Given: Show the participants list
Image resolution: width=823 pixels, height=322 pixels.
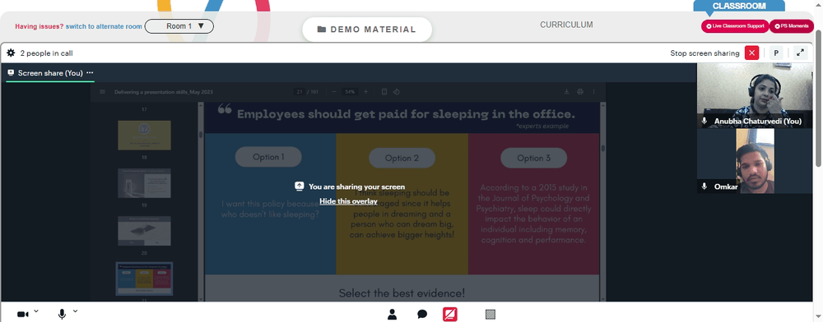Looking at the screenshot, I should pos(392,314).
